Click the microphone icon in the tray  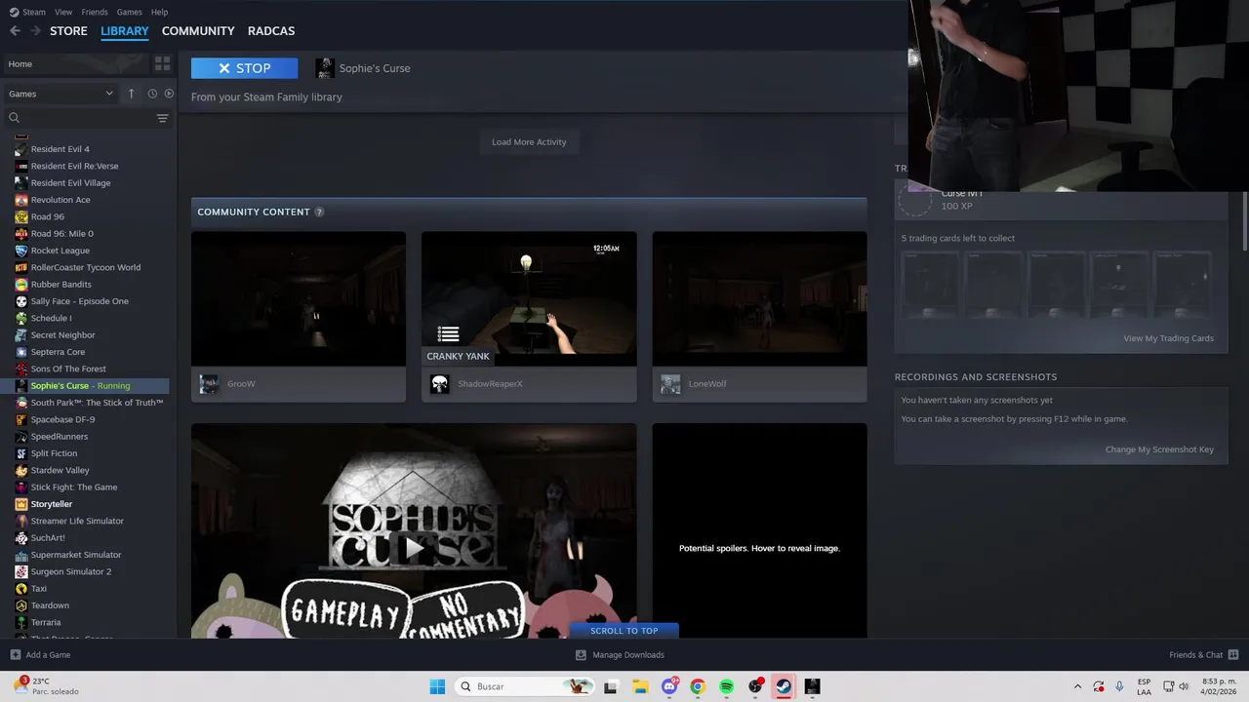(1119, 686)
